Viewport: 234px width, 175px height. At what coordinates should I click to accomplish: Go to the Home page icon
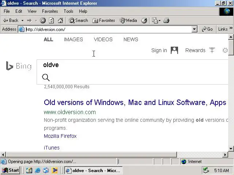point(60,20)
